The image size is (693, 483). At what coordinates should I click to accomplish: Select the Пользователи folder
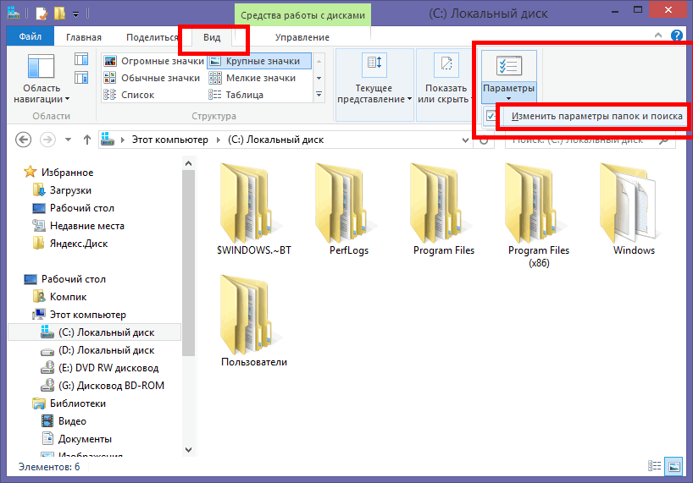[x=253, y=321]
